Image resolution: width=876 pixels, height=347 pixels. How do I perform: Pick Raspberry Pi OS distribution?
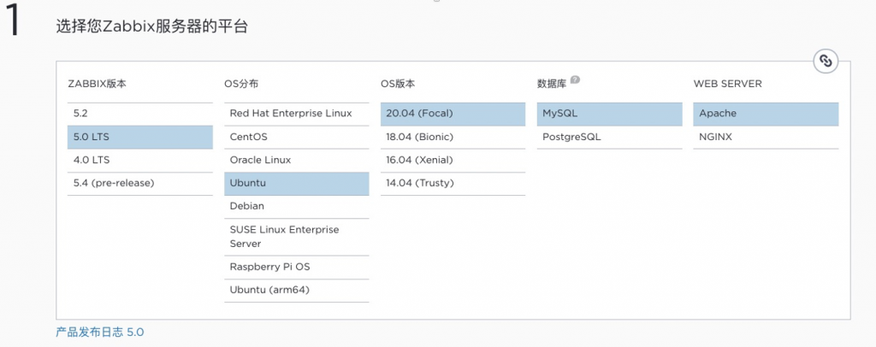(x=297, y=268)
